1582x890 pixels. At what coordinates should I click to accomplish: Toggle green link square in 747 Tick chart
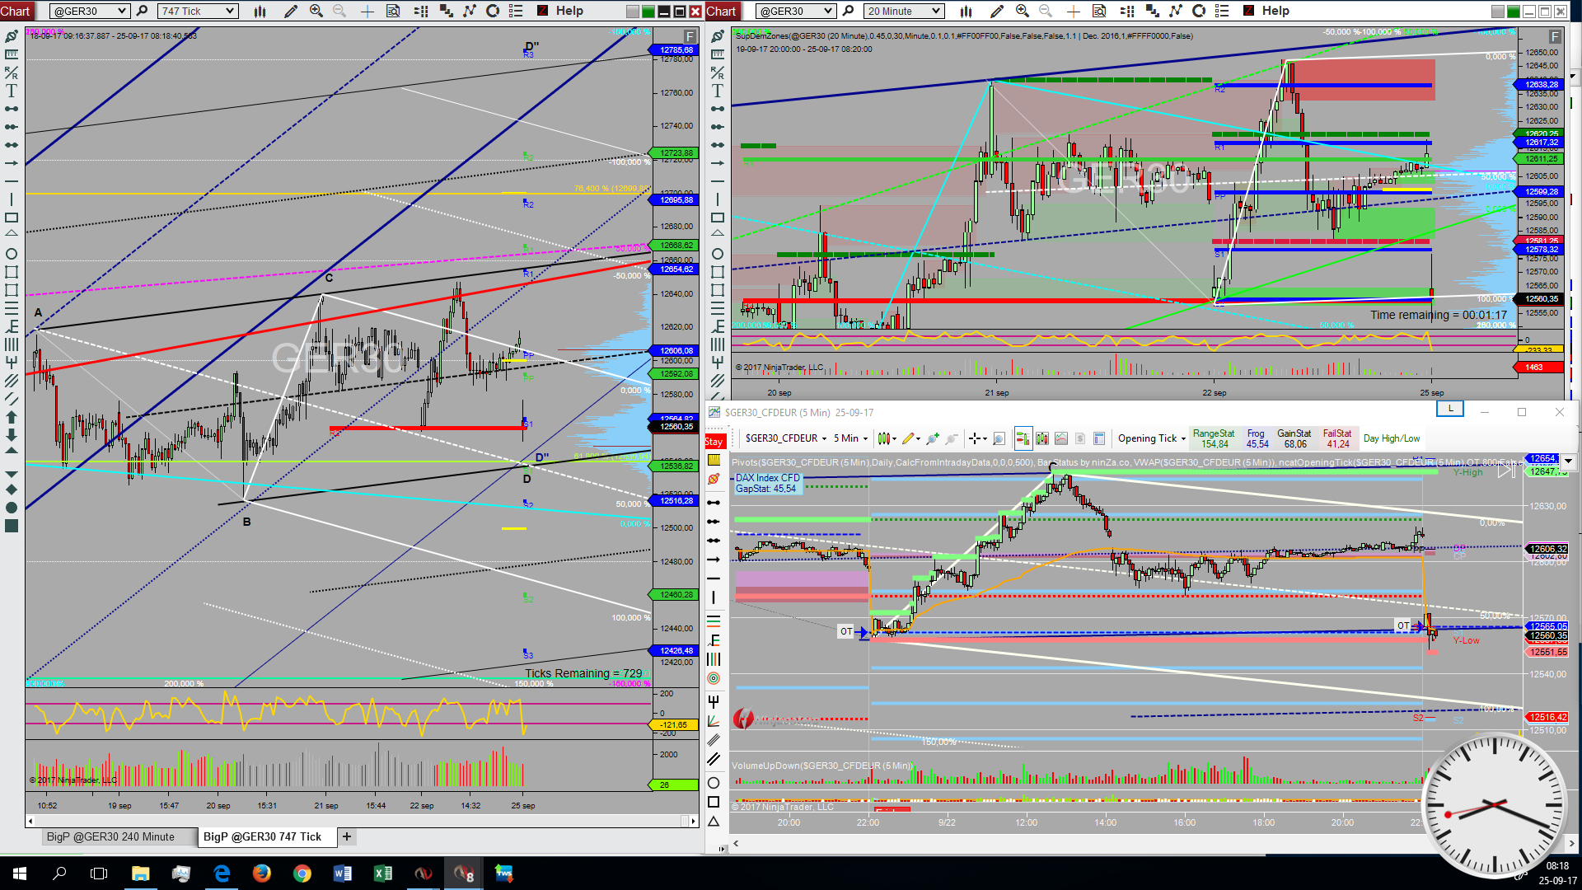(x=648, y=11)
